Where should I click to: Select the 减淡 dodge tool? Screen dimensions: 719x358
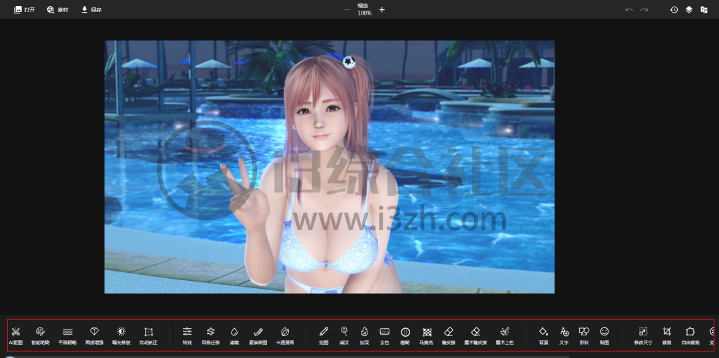[344, 335]
